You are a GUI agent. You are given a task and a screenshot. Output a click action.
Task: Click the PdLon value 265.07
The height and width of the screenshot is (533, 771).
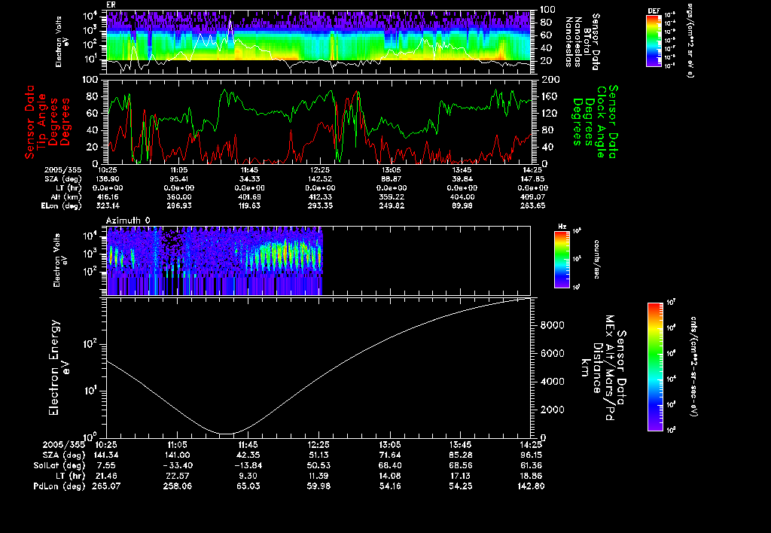105,486
